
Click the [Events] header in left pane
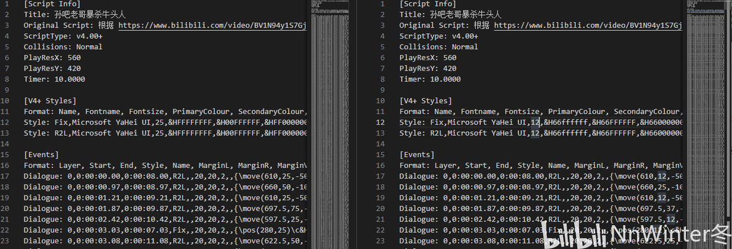point(41,155)
